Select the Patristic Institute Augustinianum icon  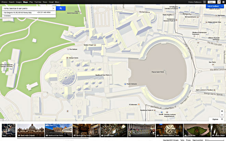point(167,112)
